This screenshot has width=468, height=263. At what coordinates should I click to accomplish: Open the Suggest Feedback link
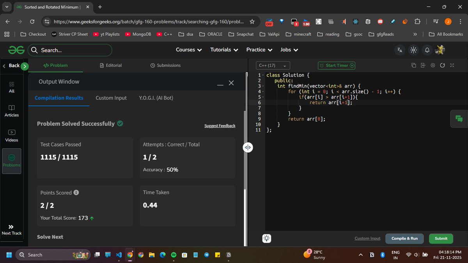click(220, 125)
